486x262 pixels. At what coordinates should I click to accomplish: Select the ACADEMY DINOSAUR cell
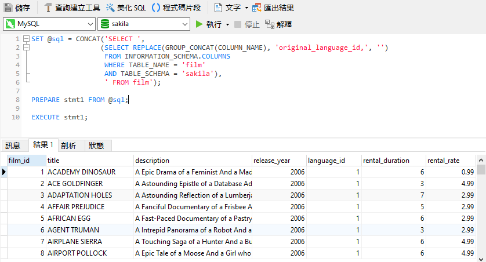click(x=89, y=172)
